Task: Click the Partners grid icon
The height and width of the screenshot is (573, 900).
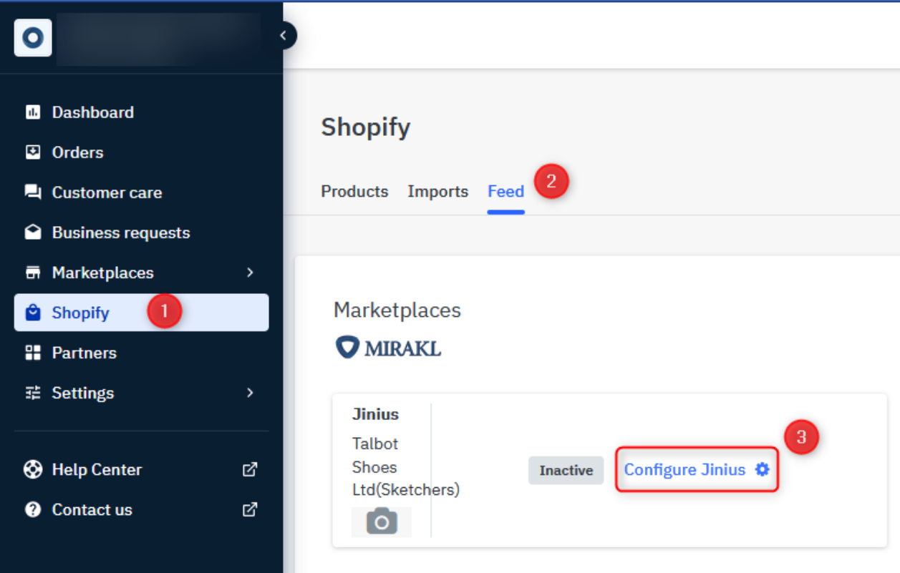Action: pos(33,353)
